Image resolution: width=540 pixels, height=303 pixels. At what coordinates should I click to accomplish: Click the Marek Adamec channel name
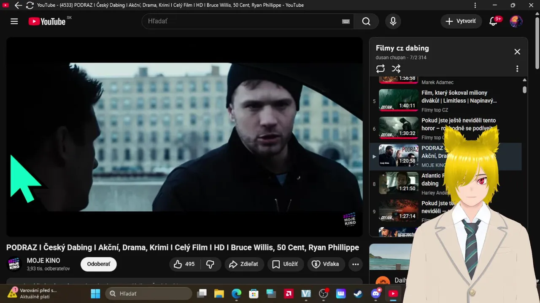(437, 82)
